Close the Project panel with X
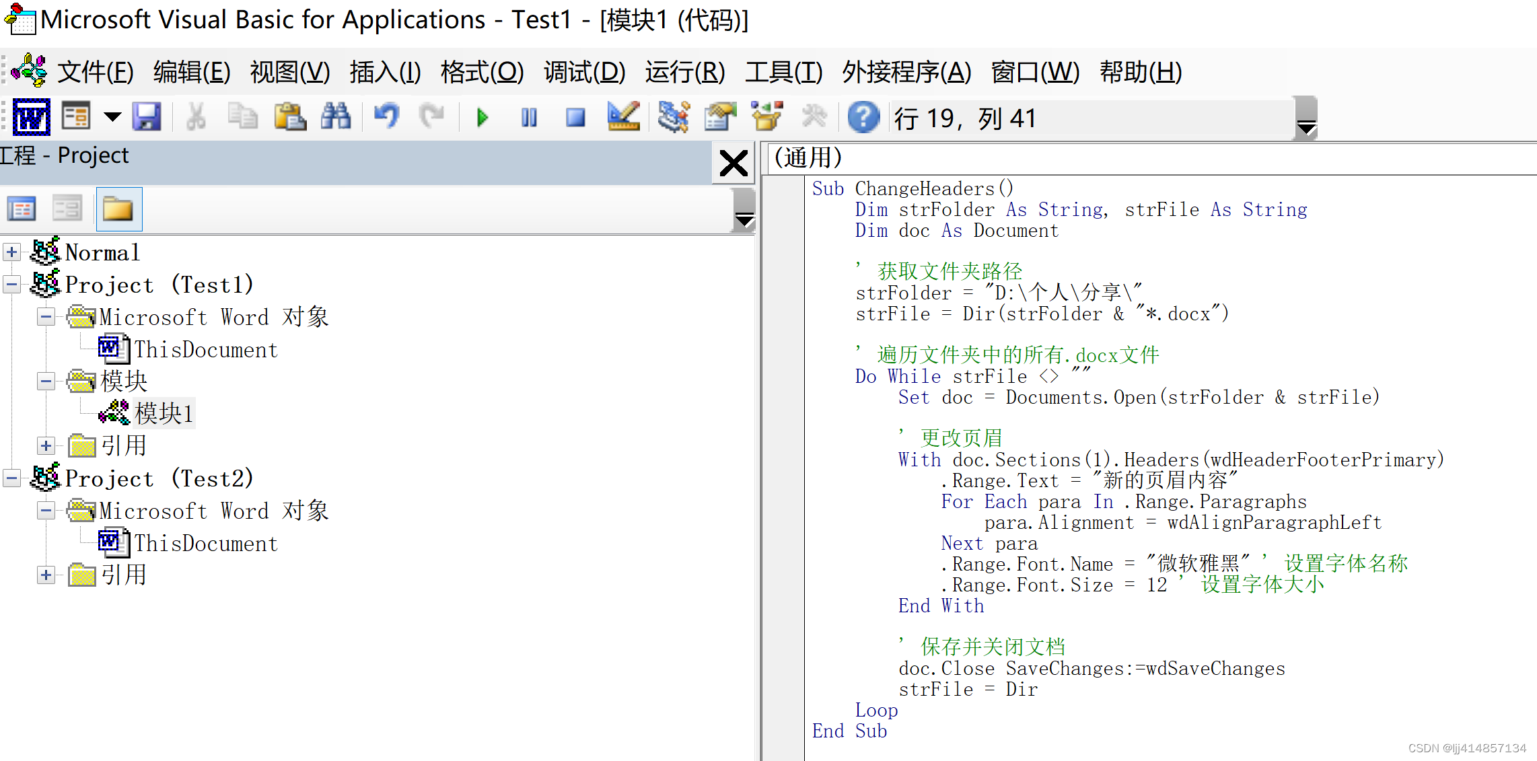Image resolution: width=1537 pixels, height=761 pixels. pyautogui.click(x=733, y=164)
